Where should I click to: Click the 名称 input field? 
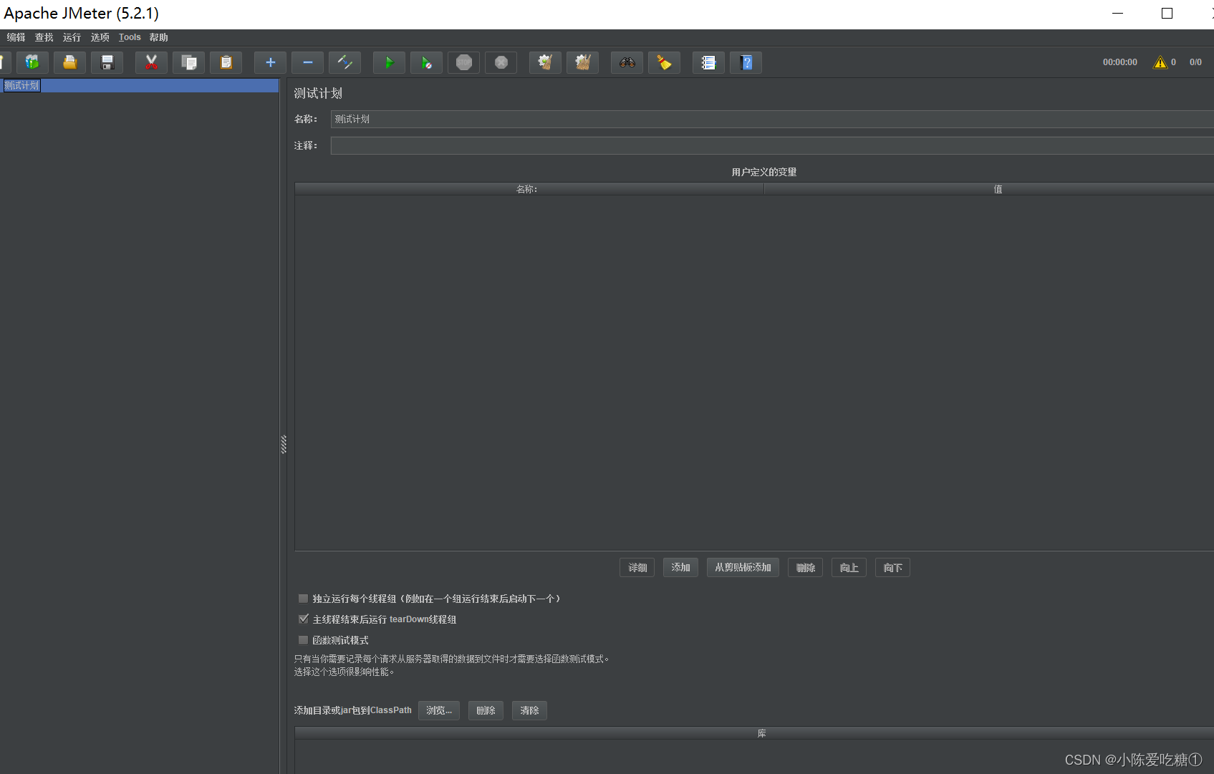coord(772,120)
